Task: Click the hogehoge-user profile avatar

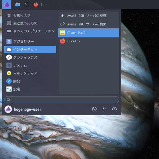Action: pyautogui.click(x=8, y=109)
